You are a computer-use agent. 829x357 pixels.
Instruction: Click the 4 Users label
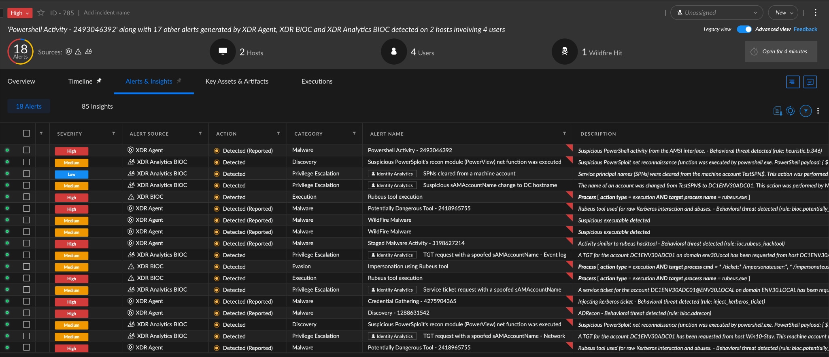(x=422, y=52)
